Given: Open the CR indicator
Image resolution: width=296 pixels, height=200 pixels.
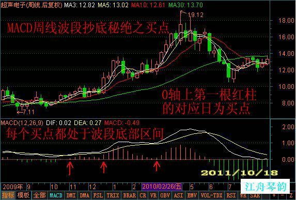Looking at the screenshot, I should [x=143, y=195].
